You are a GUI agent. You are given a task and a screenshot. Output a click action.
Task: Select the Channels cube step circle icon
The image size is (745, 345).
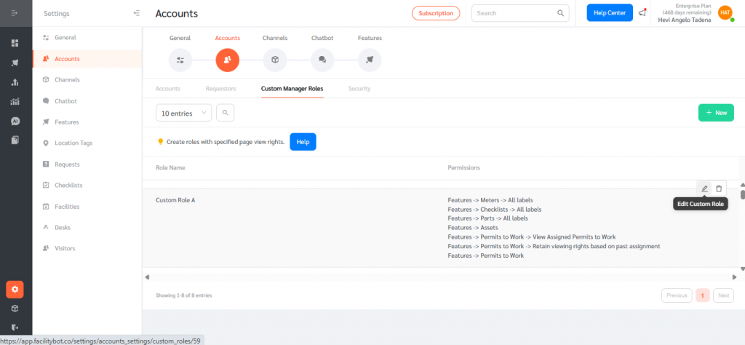tap(274, 60)
